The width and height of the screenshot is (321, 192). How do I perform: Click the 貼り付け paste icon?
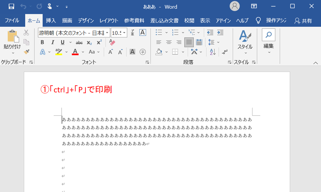pos(13,36)
